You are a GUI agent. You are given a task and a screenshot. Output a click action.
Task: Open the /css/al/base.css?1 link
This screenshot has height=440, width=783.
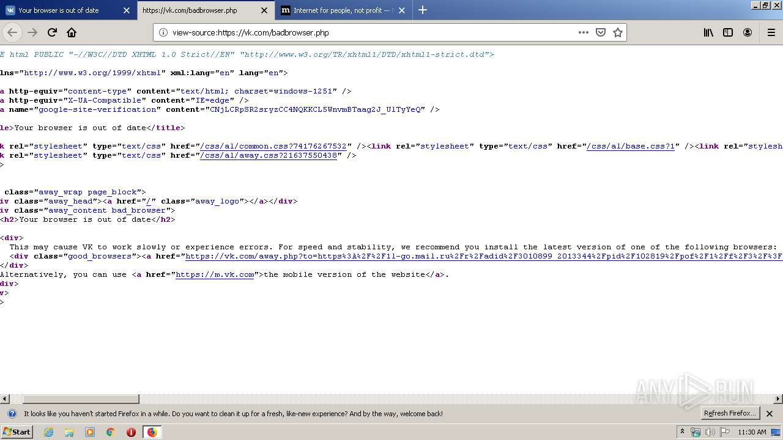(631, 146)
